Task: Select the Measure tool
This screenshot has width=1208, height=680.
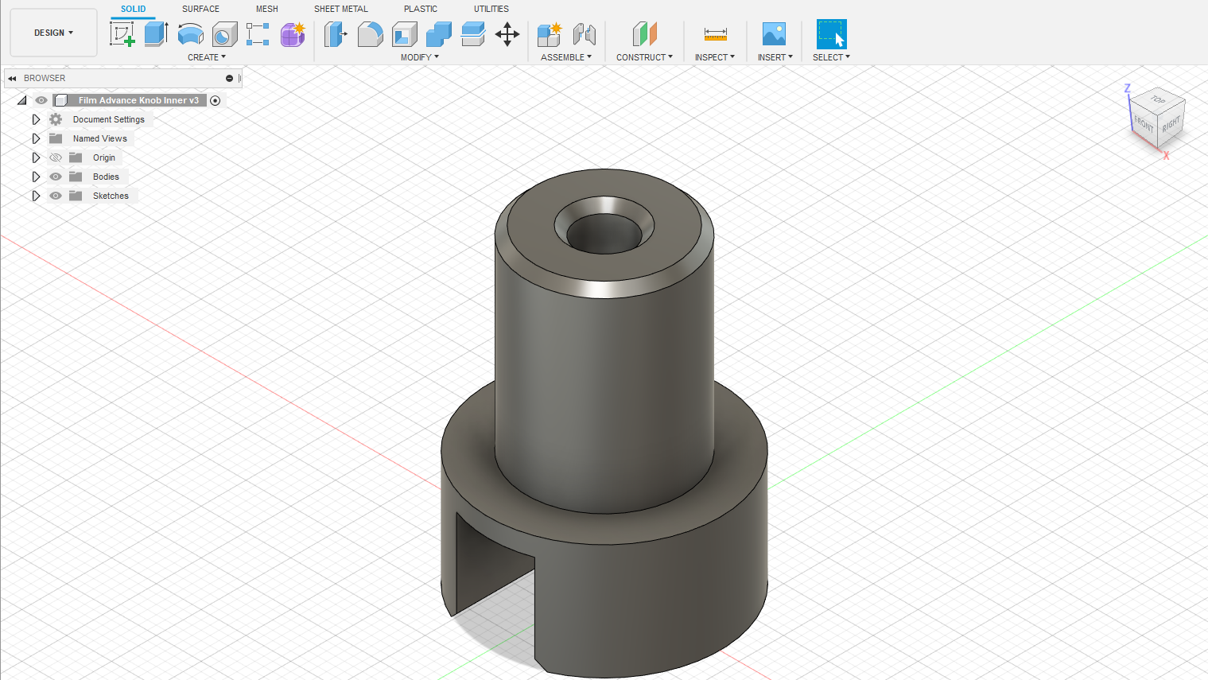Action: pos(715,34)
